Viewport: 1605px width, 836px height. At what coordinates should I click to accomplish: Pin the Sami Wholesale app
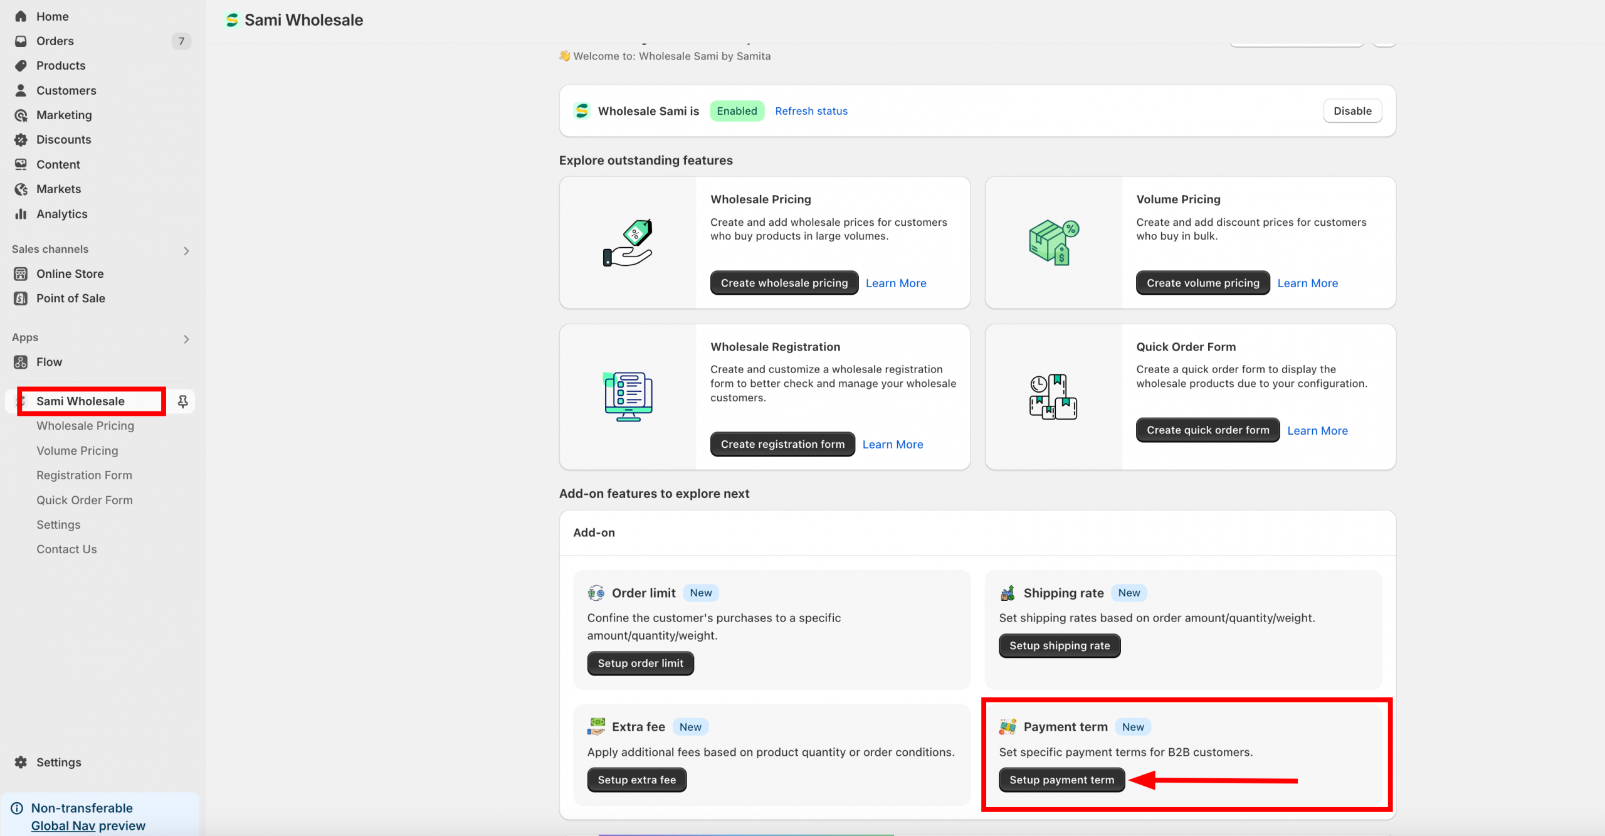click(182, 401)
